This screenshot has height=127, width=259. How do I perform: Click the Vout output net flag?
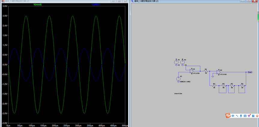coord(250,72)
